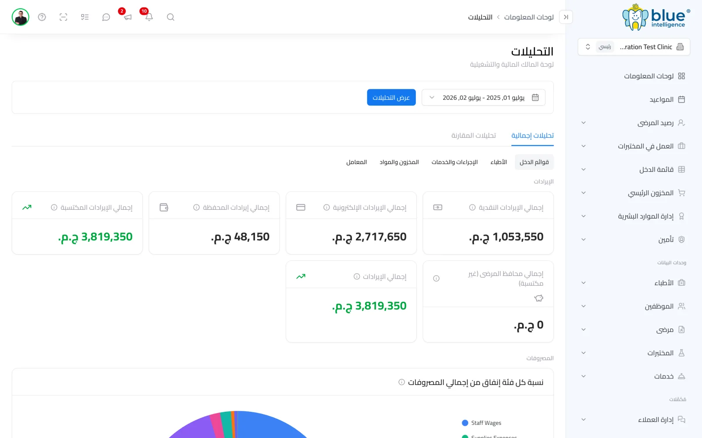Click the search magnifier icon
Image resolution: width=702 pixels, height=438 pixels.
coord(171,17)
